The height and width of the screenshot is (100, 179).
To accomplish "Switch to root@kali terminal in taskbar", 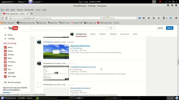I will pyautogui.click(x=87, y=98).
